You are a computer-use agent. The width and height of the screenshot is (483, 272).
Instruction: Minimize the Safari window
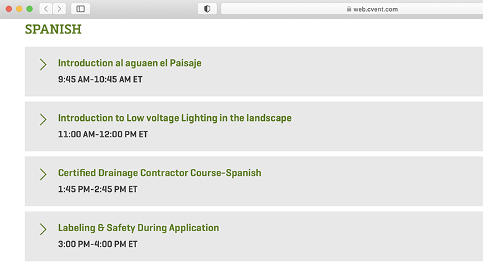[20, 9]
